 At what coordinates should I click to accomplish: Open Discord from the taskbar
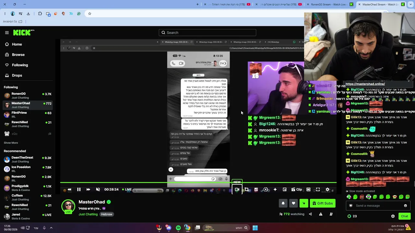pos(169,228)
